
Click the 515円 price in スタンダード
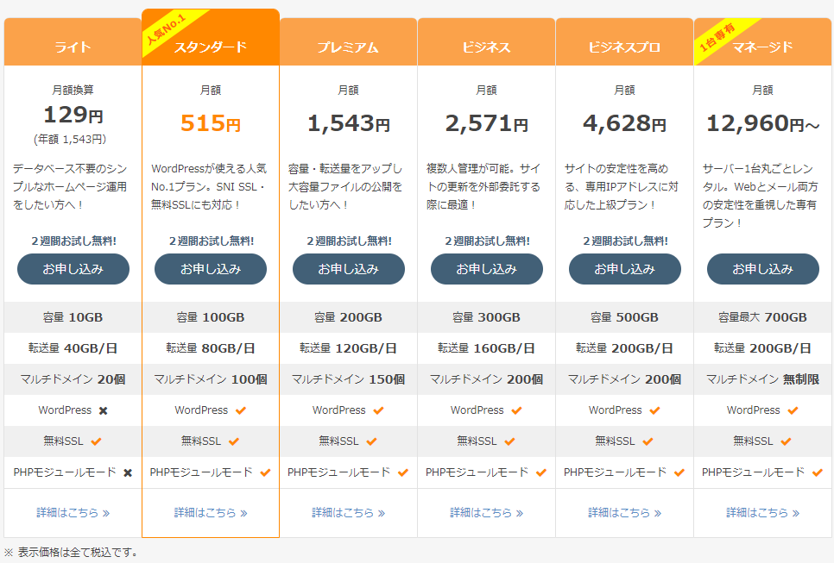[x=211, y=123]
